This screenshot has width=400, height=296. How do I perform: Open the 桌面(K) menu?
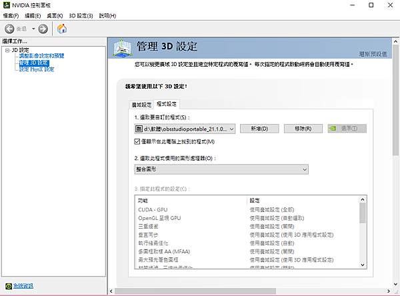(55, 16)
